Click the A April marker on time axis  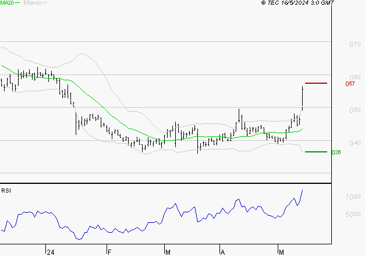pyautogui.click(x=223, y=253)
